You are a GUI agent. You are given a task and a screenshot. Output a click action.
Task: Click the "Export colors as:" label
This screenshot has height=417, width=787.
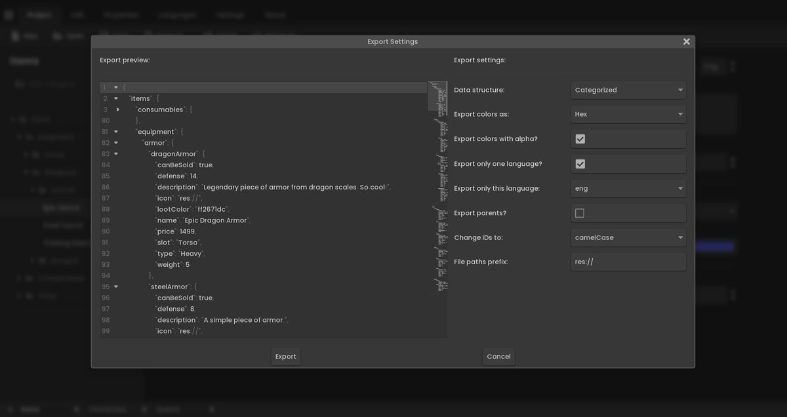point(481,114)
